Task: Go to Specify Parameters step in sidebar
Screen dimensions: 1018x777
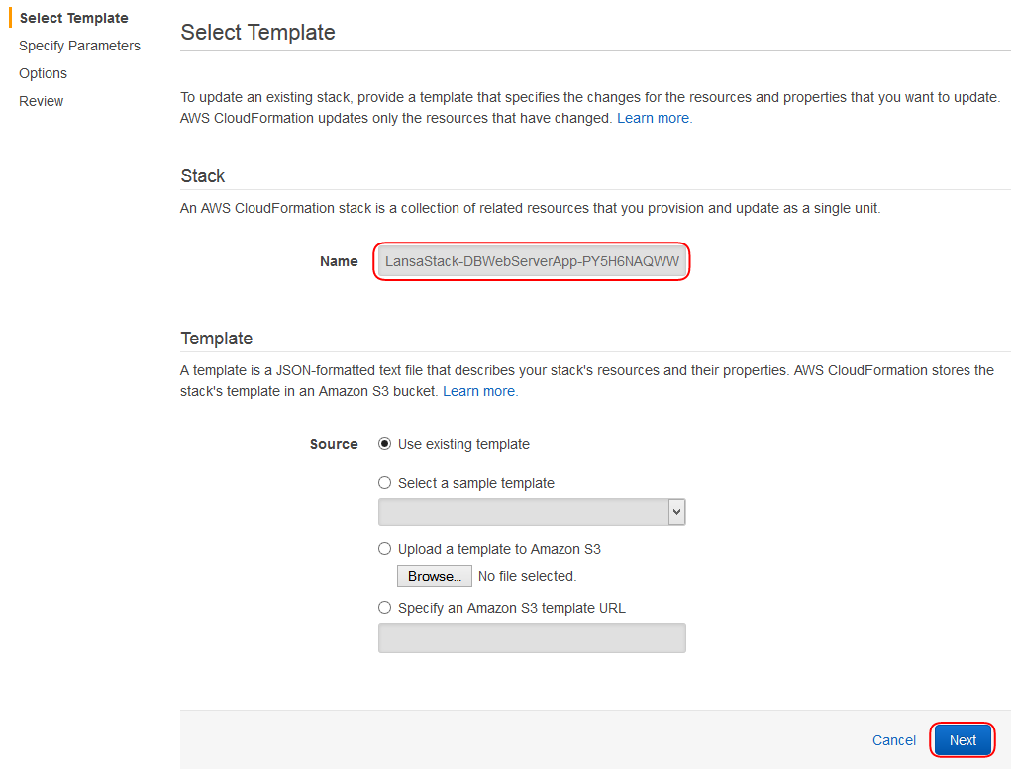Action: click(x=79, y=46)
